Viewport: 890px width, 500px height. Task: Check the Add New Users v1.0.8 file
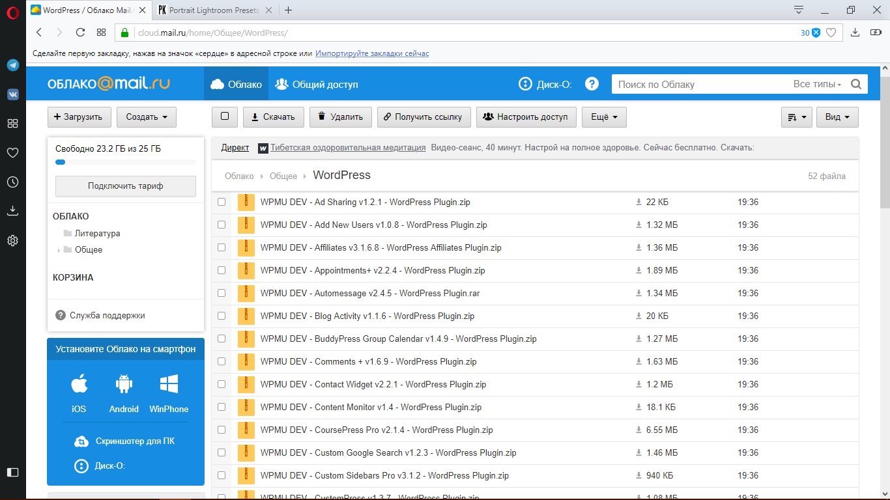click(222, 225)
